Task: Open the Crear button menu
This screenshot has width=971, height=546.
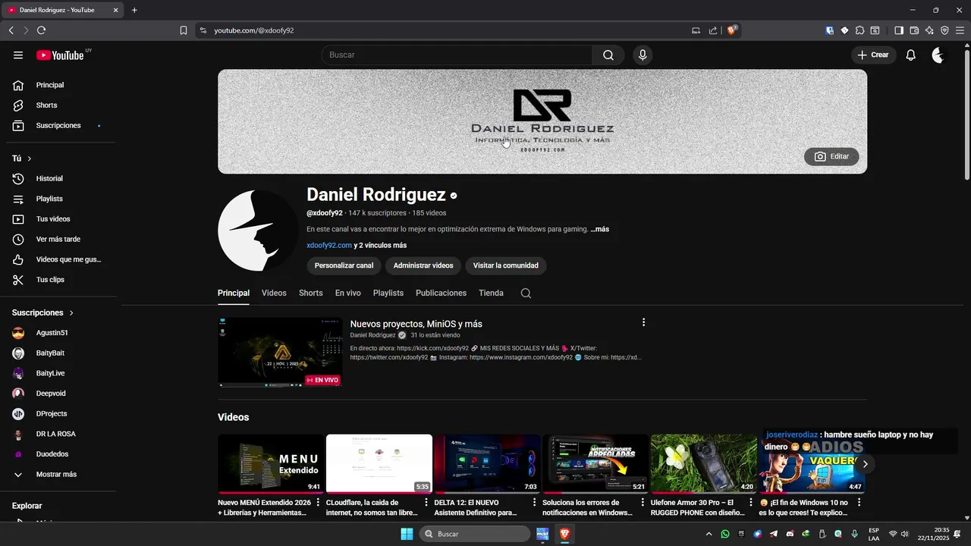Action: coord(873,55)
